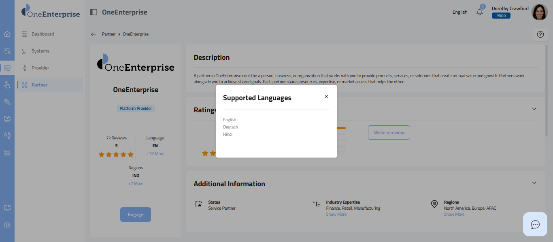Open the help question mark icon
Viewport: 553px width, 242px height.
point(540,34)
